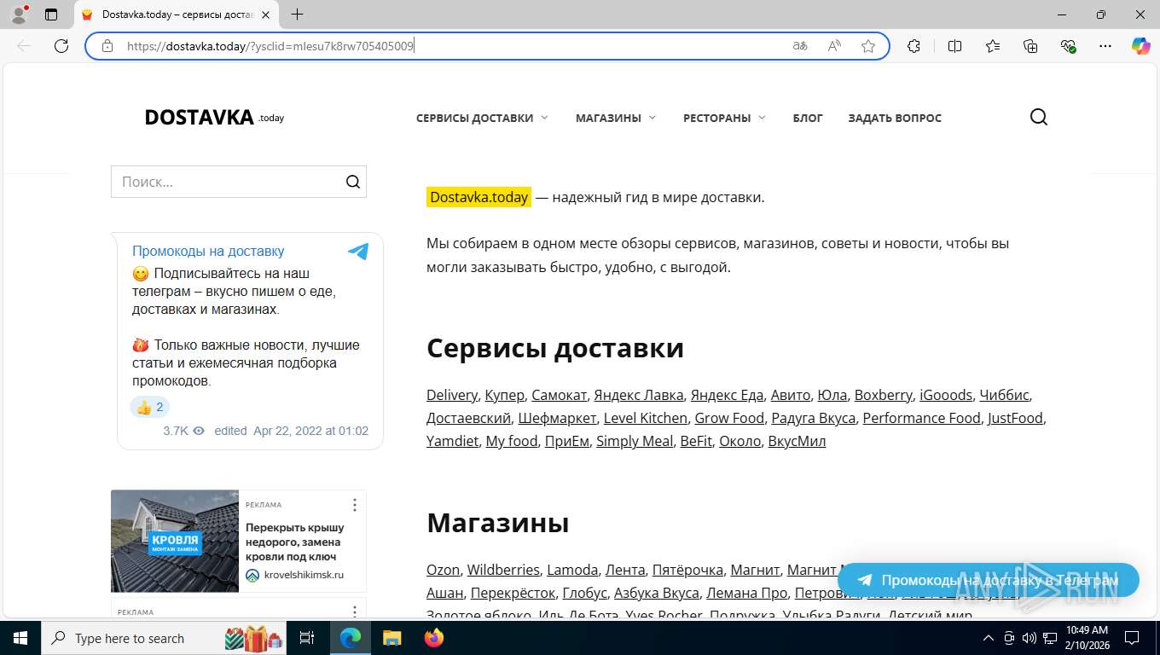Expand Рестораны dropdown menu
Image resolution: width=1160 pixels, height=655 pixels.
[x=724, y=118]
